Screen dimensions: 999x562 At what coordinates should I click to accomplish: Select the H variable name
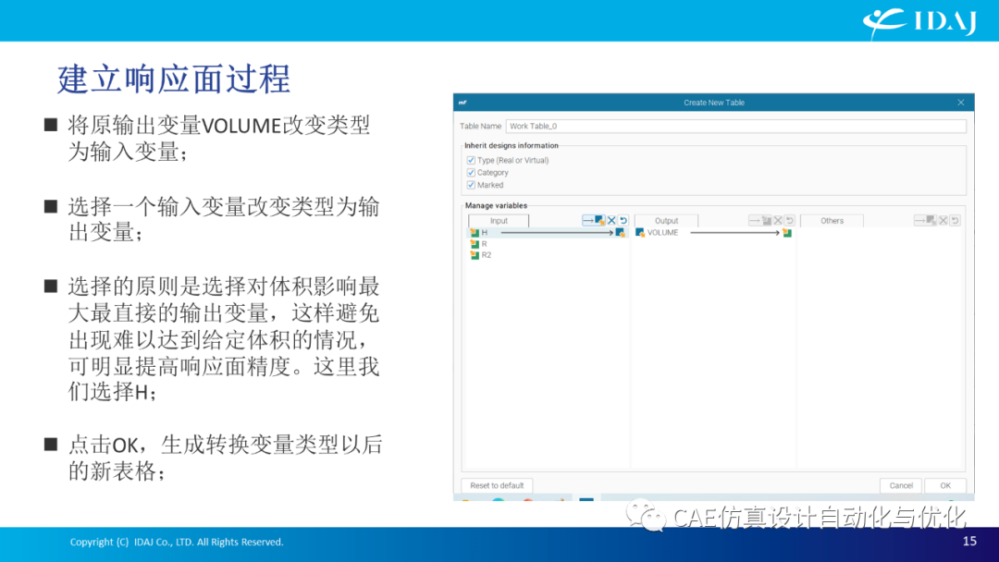point(485,233)
